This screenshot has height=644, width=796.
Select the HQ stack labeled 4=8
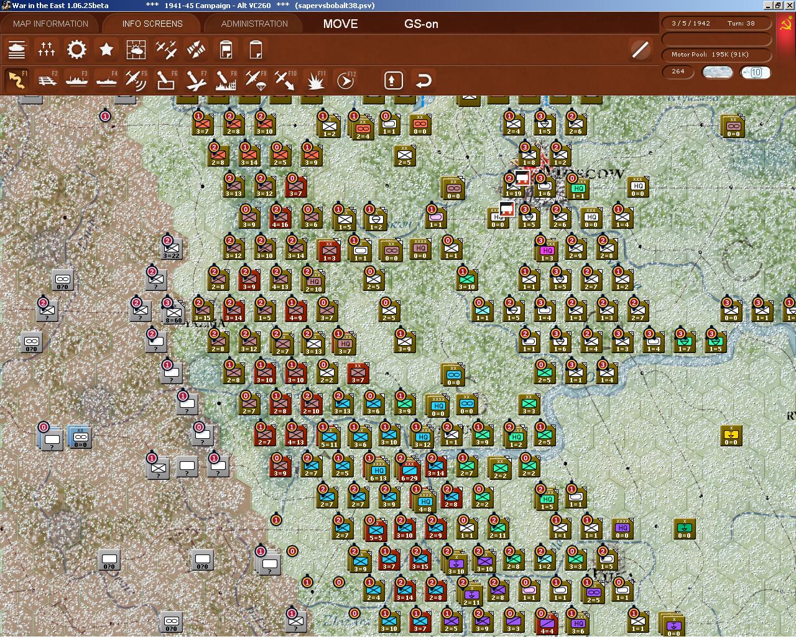425,502
